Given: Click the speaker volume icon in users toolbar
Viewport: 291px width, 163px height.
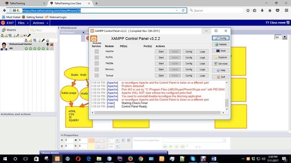Looking at the screenshot, I should coord(25,35).
